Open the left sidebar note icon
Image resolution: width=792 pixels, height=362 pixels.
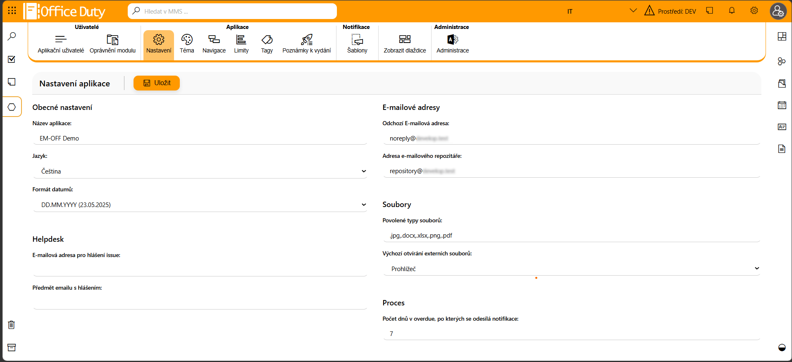tap(12, 82)
